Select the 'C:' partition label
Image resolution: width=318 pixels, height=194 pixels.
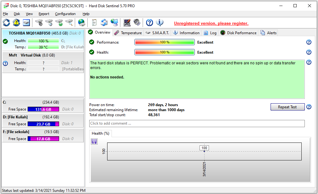4,102
